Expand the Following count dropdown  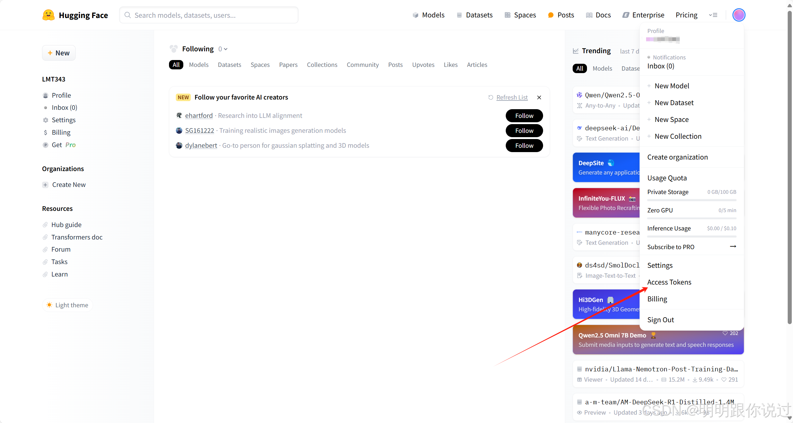point(223,49)
